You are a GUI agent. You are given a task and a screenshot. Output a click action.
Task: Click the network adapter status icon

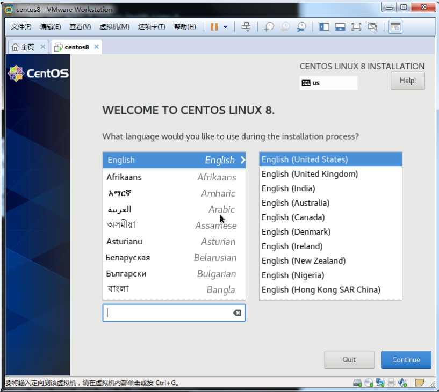click(x=380, y=382)
